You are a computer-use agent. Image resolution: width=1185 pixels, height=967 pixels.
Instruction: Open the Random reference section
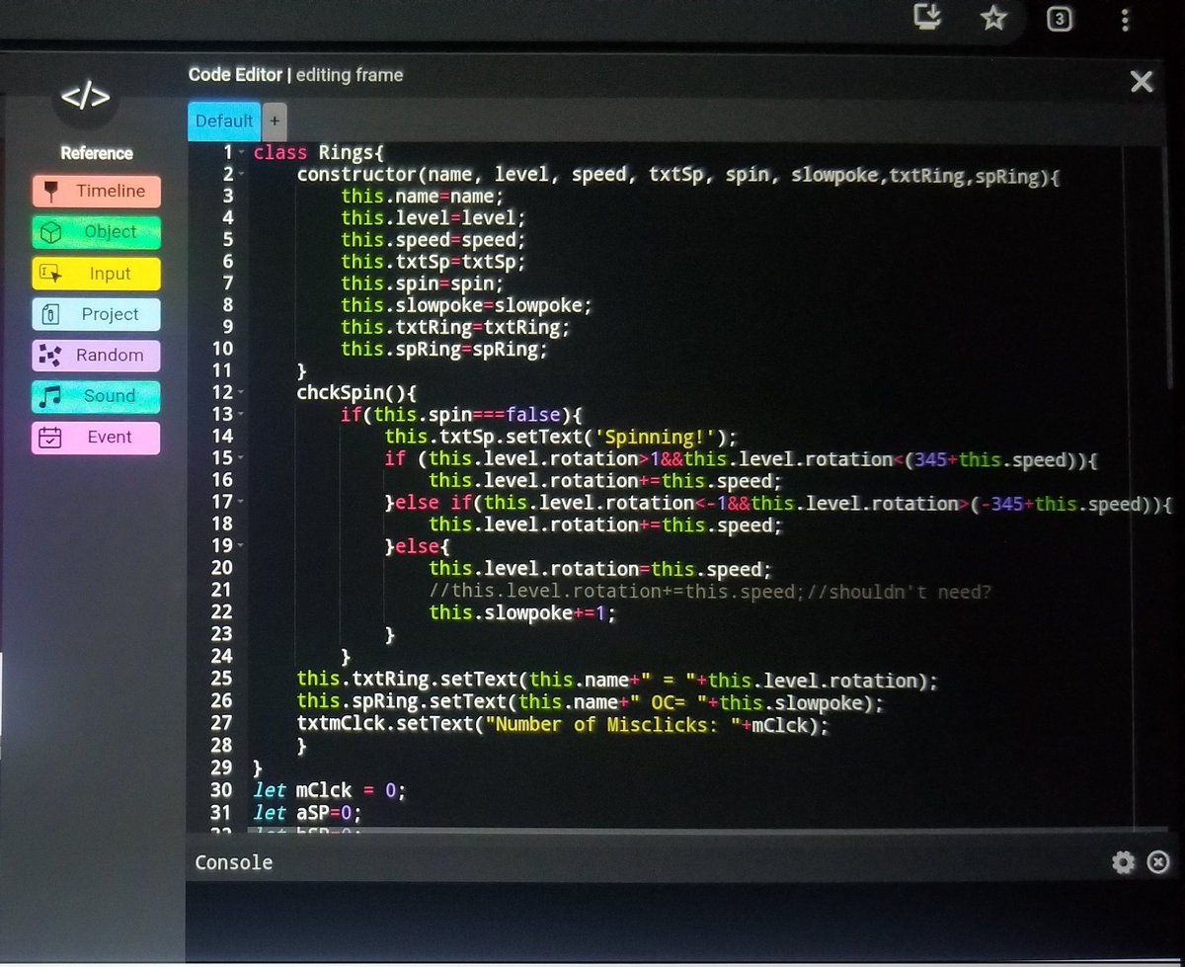point(96,356)
